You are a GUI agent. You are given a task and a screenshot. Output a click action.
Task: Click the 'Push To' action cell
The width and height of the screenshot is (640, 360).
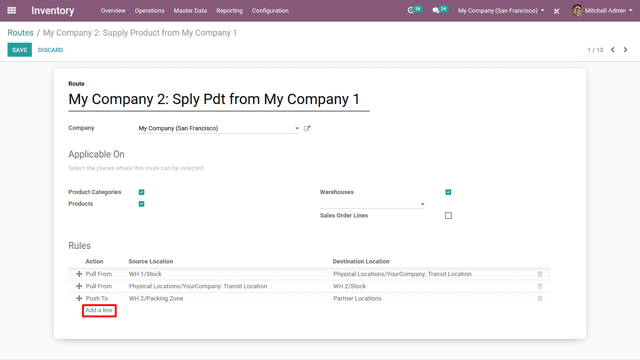pos(97,298)
